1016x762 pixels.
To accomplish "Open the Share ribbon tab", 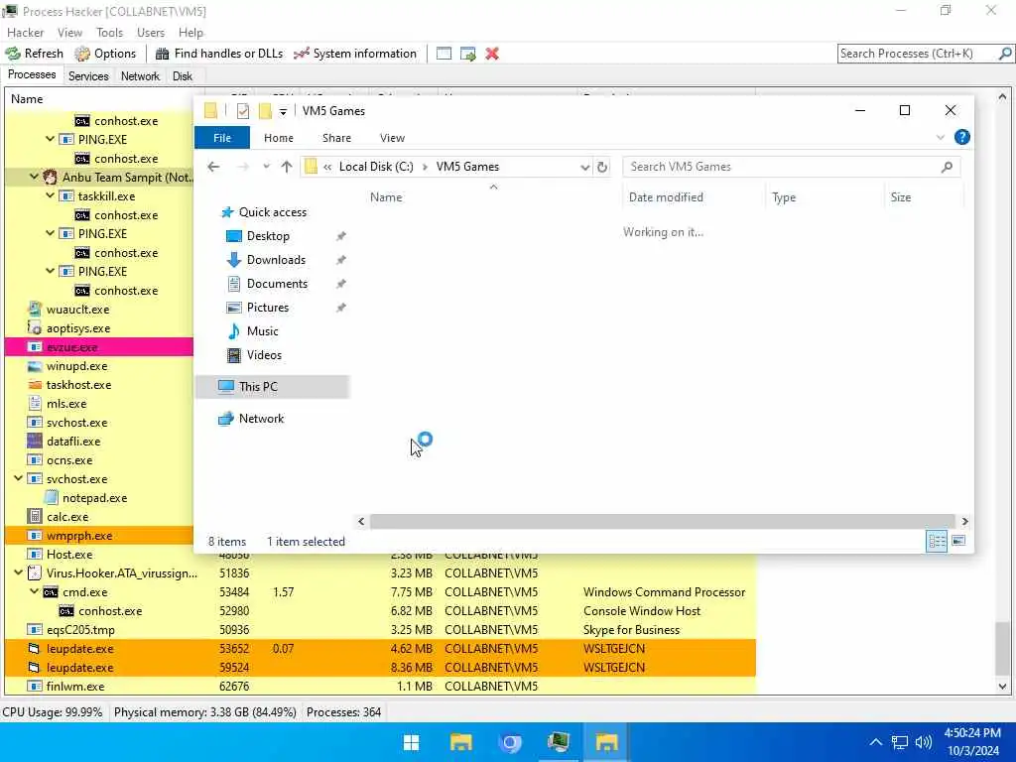I will click(337, 138).
